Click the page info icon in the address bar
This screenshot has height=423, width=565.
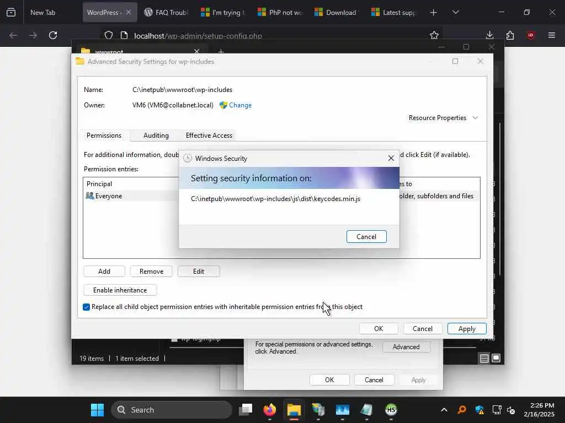124,35
